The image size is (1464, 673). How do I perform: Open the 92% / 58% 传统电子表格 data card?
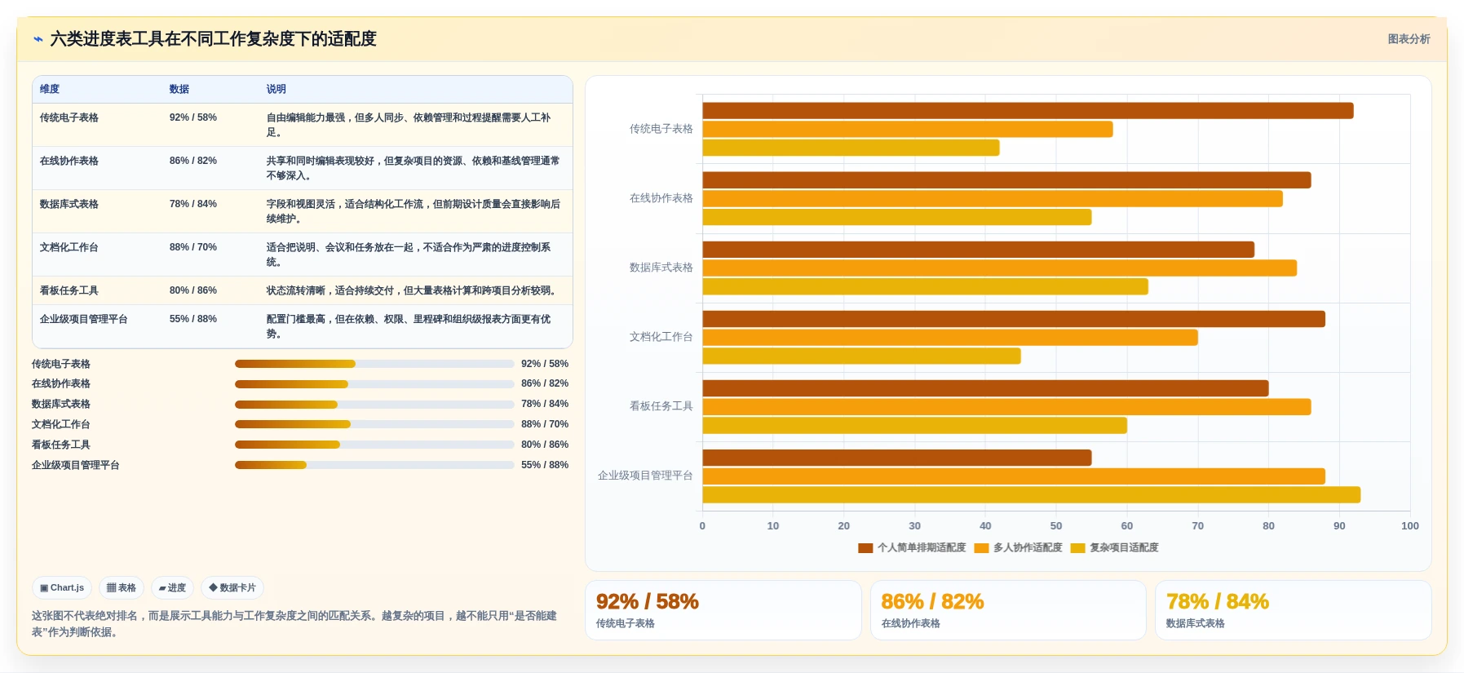723,610
